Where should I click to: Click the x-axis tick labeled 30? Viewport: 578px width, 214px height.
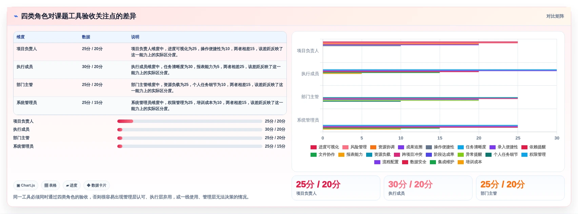[557, 138]
